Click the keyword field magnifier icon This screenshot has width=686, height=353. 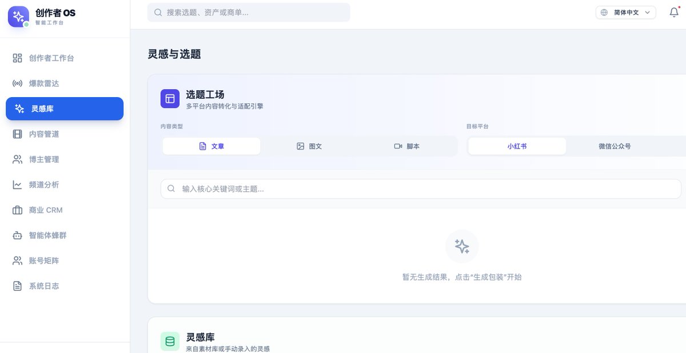(x=171, y=188)
